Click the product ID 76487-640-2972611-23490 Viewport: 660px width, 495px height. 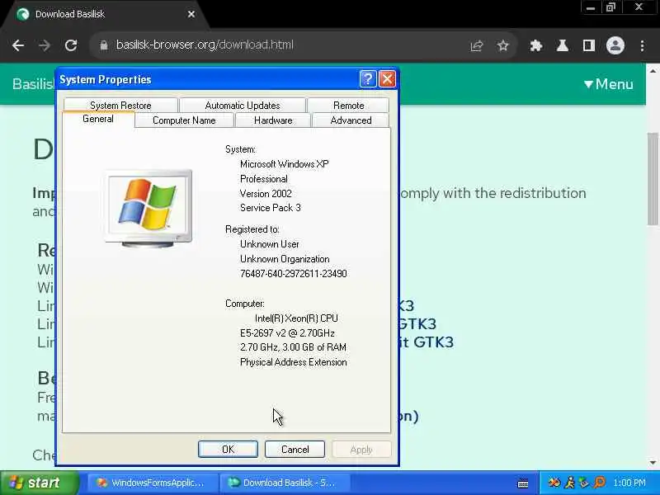(x=294, y=274)
